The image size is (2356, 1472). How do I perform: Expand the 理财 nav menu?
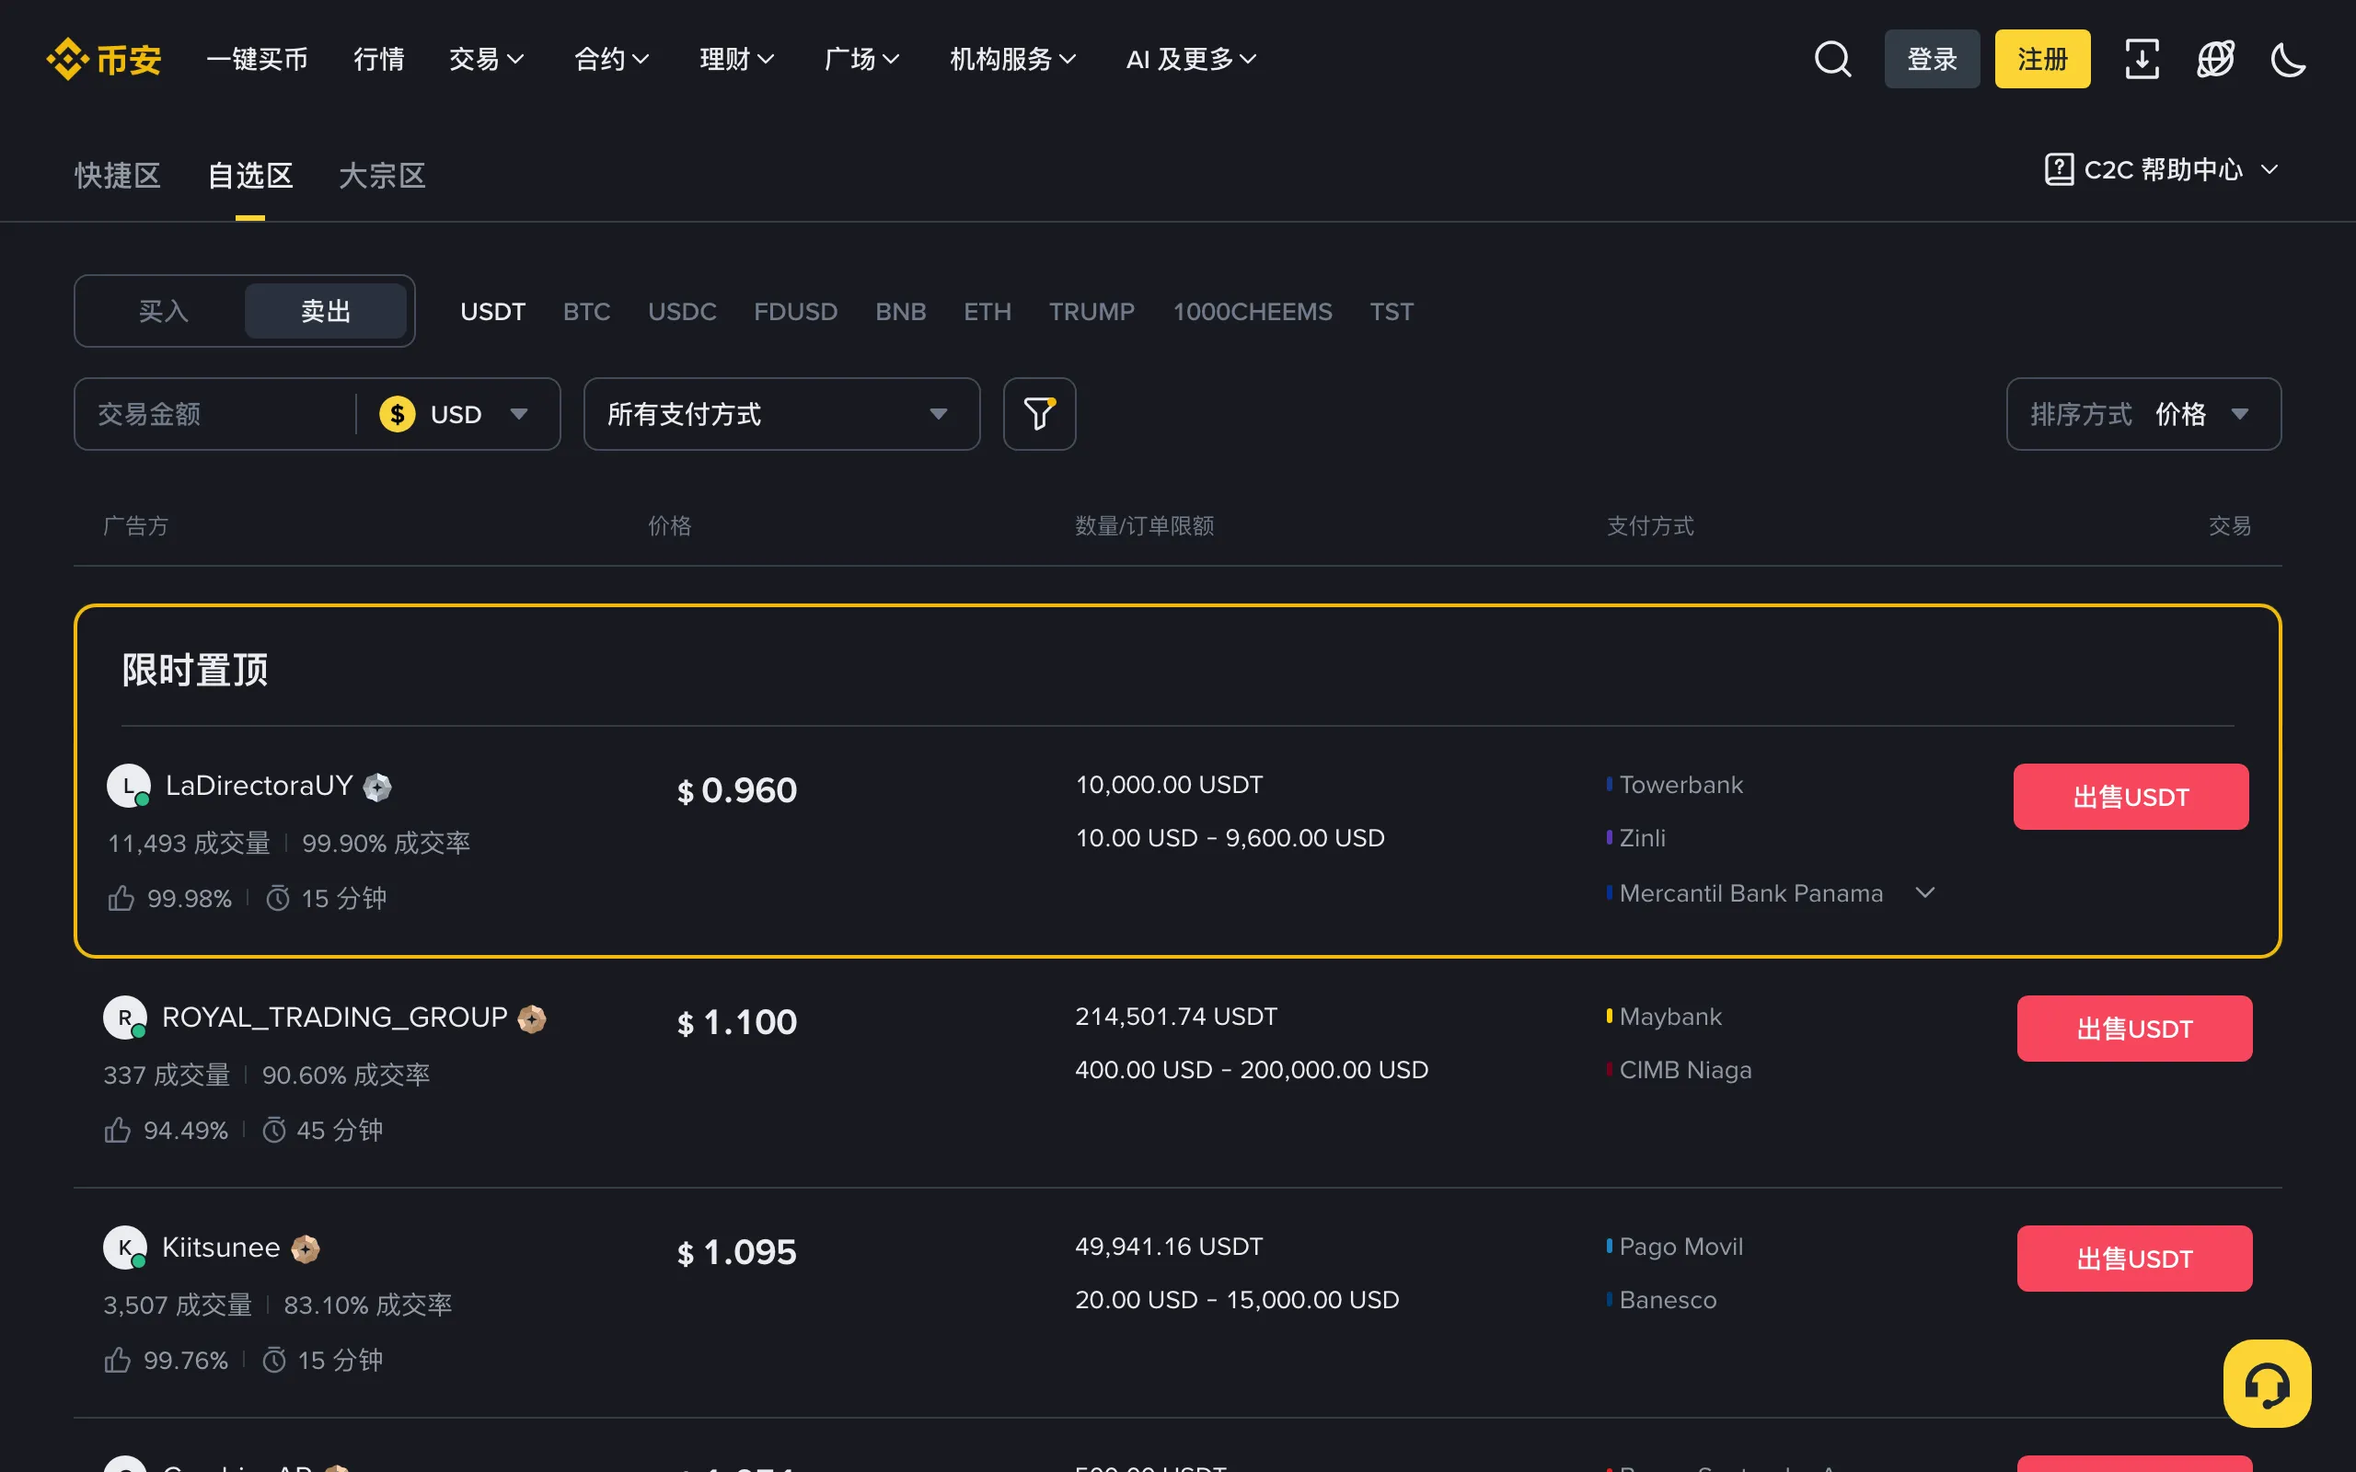coord(737,60)
